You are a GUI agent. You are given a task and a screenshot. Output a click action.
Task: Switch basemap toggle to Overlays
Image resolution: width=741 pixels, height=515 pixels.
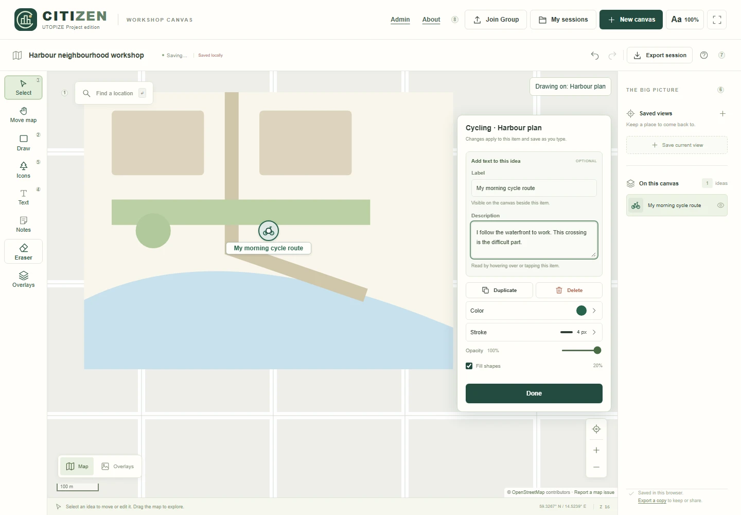tap(117, 467)
